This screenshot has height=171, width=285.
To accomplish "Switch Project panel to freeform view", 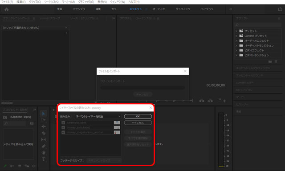I will pyautogui.click(x=27, y=166).
